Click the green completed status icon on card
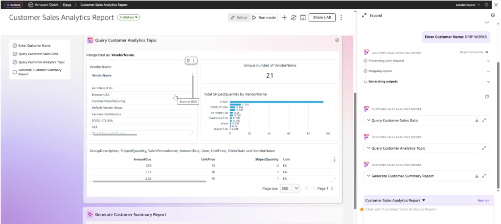 (x=337, y=40)
